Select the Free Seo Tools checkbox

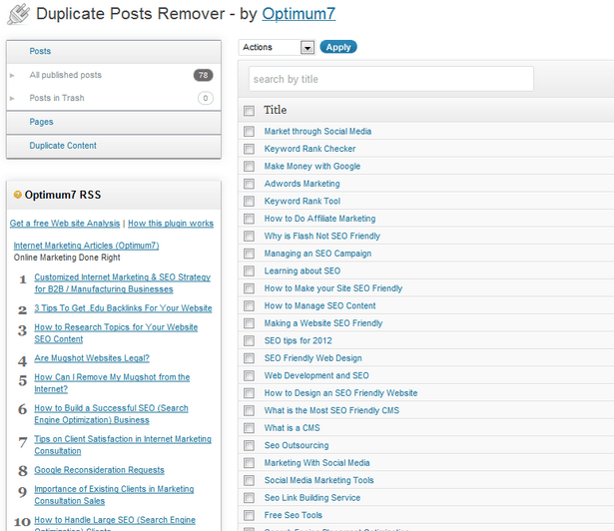(x=249, y=515)
